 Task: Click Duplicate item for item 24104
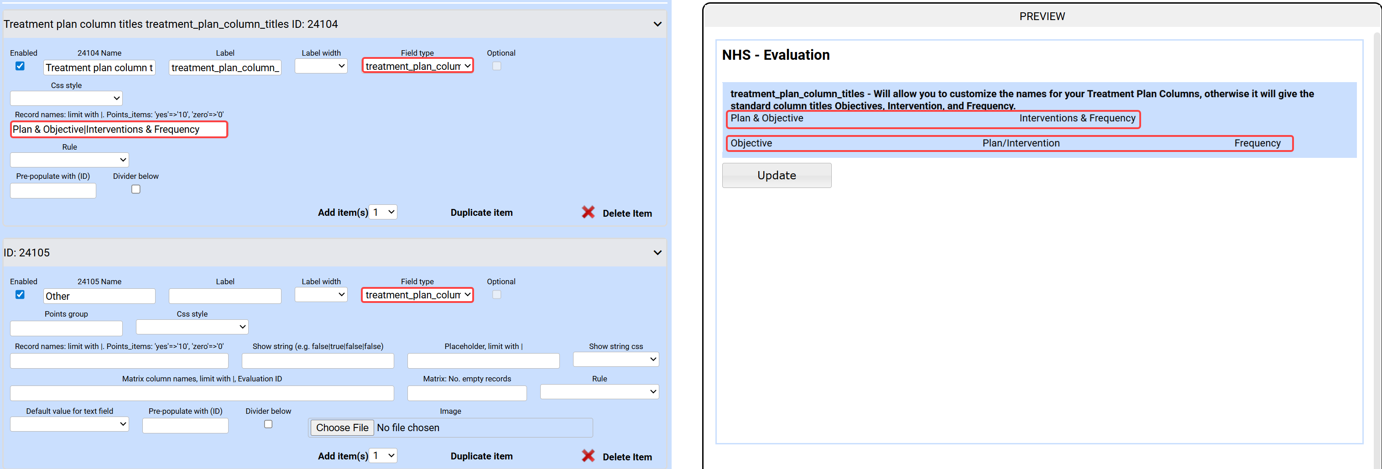pos(481,213)
